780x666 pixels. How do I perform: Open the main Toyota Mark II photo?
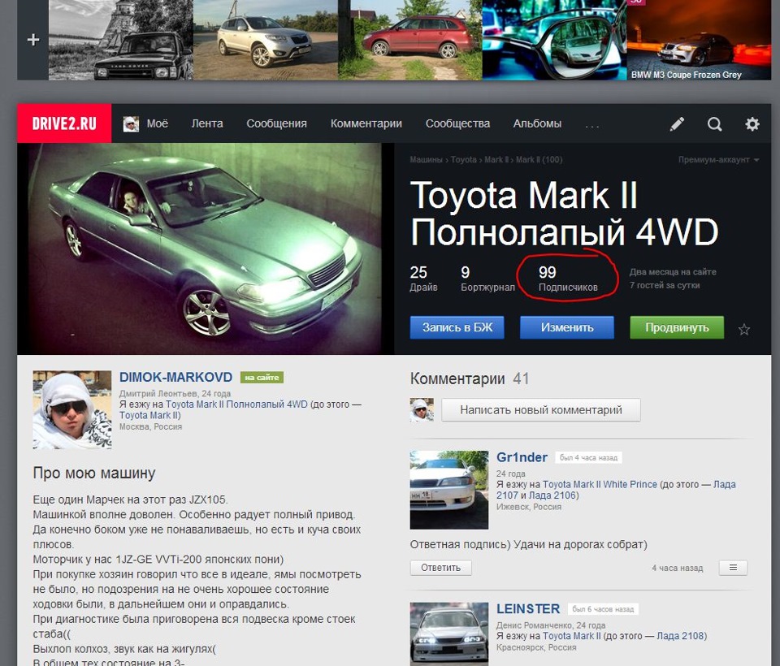(206, 249)
